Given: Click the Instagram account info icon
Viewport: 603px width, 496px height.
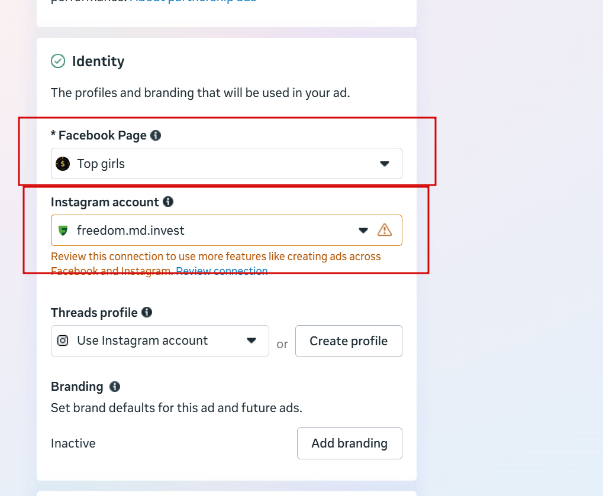Looking at the screenshot, I should click(168, 202).
